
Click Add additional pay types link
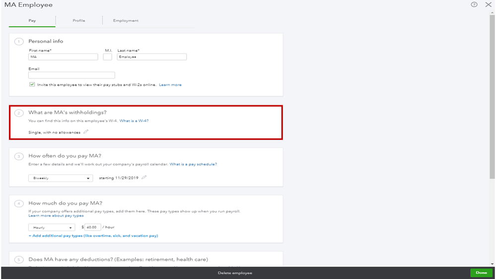[93, 236]
